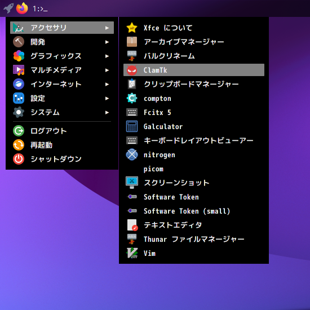Screen dimensions: 310x310
Task: Open the システム menu category
Action: click(x=62, y=112)
